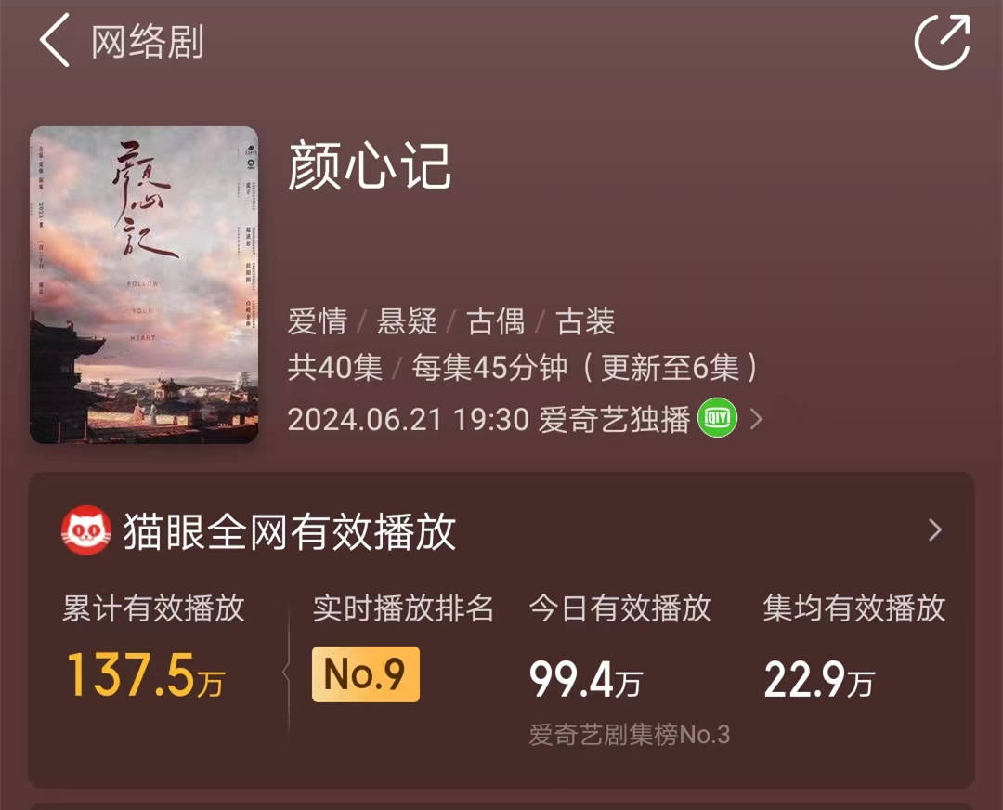Tap the 2024.06.21 19:30 爱奇艺独播 line
This screenshot has width=1003, height=810.
[488, 420]
